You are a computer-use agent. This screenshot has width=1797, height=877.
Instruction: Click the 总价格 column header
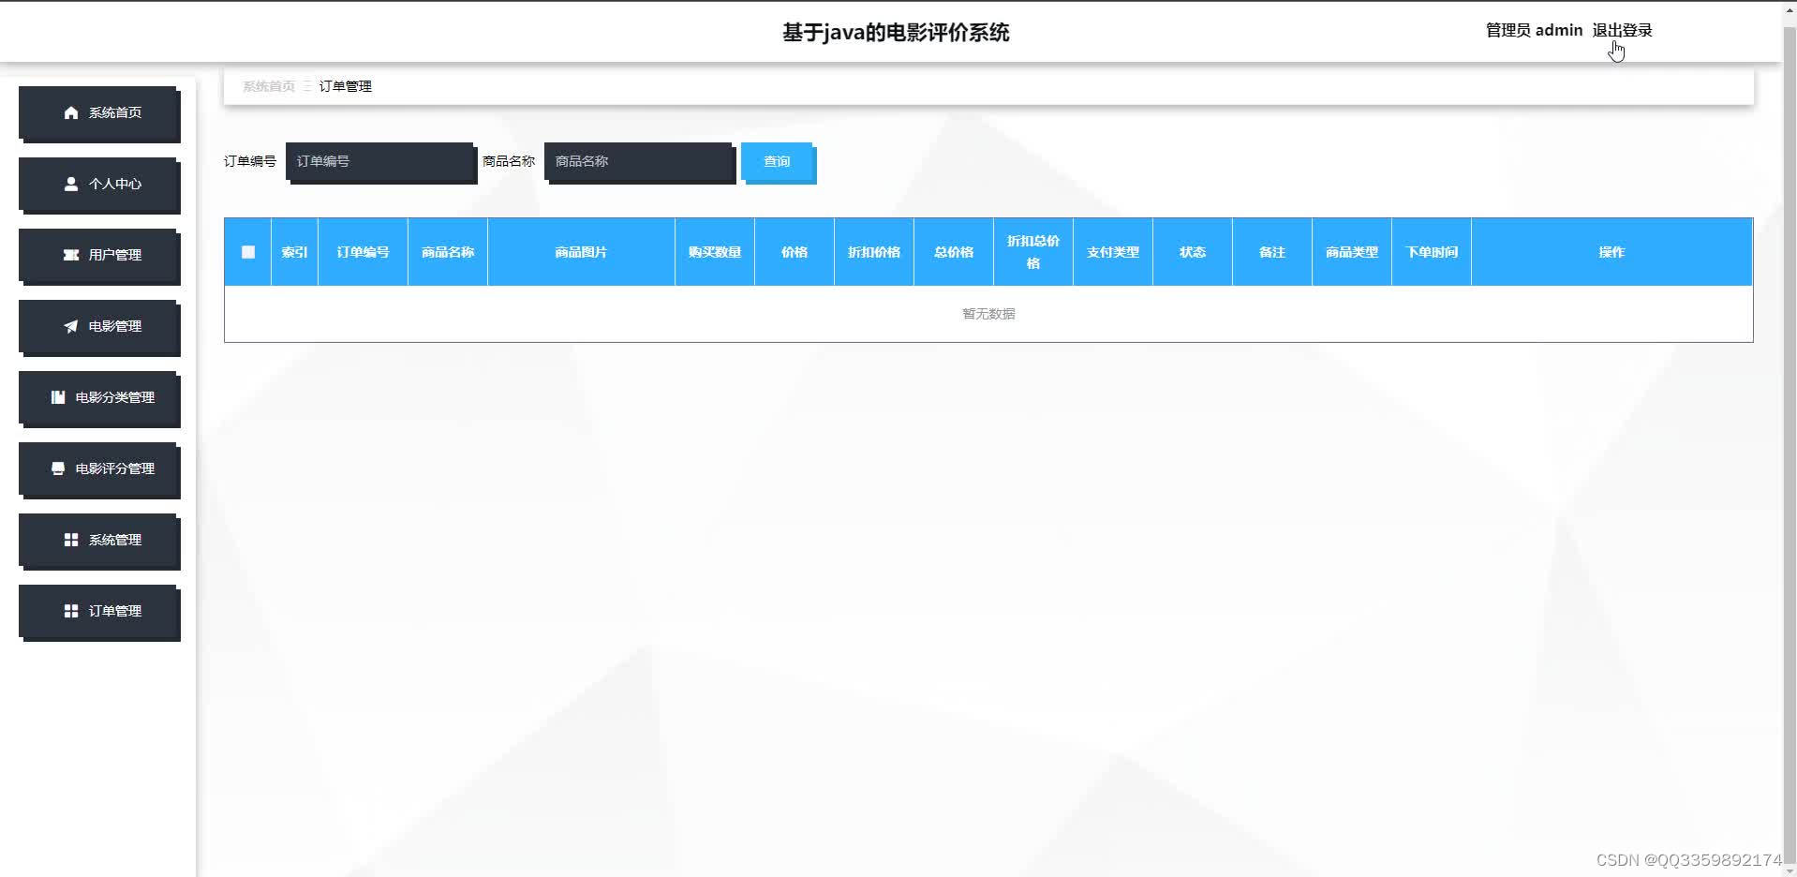click(954, 252)
